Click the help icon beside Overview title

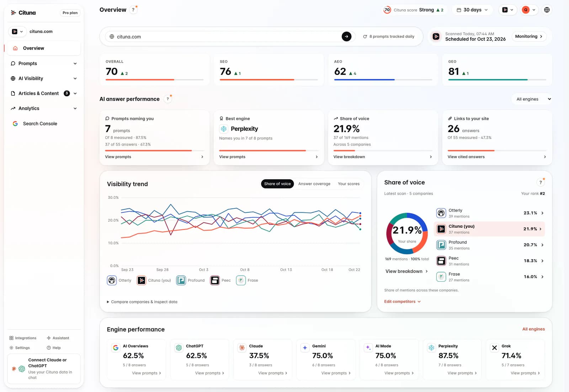click(133, 10)
